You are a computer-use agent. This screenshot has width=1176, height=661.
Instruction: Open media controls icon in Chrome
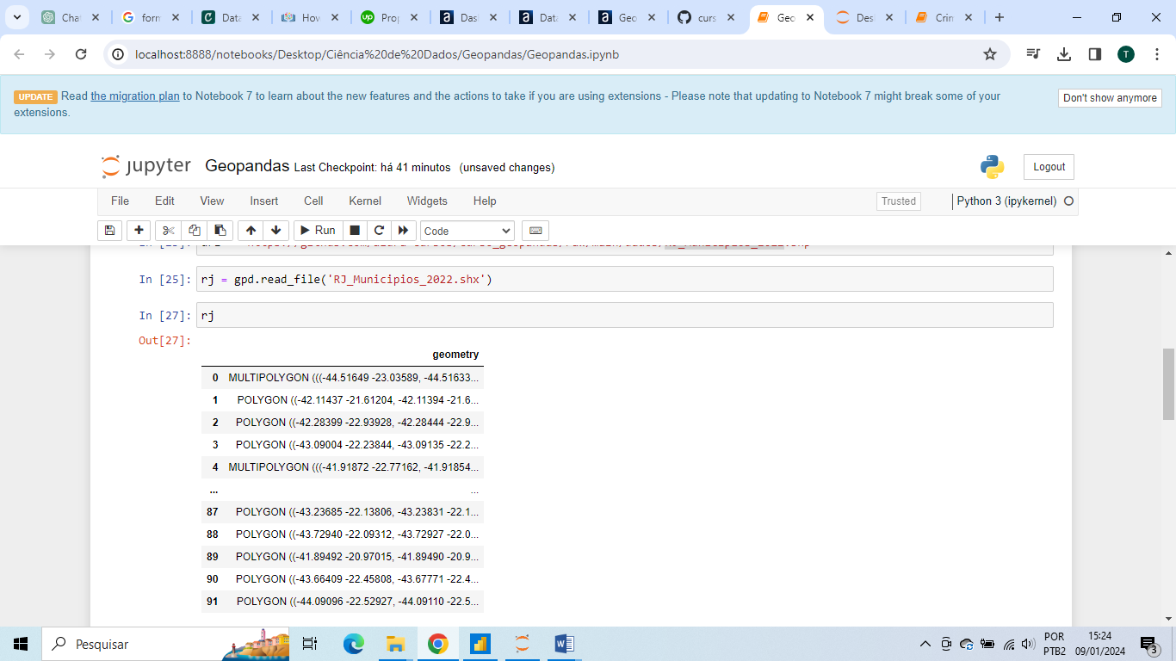coord(1033,54)
